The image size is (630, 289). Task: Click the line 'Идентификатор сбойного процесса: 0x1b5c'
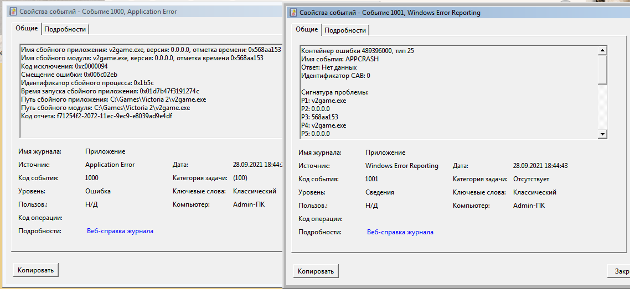87,83
